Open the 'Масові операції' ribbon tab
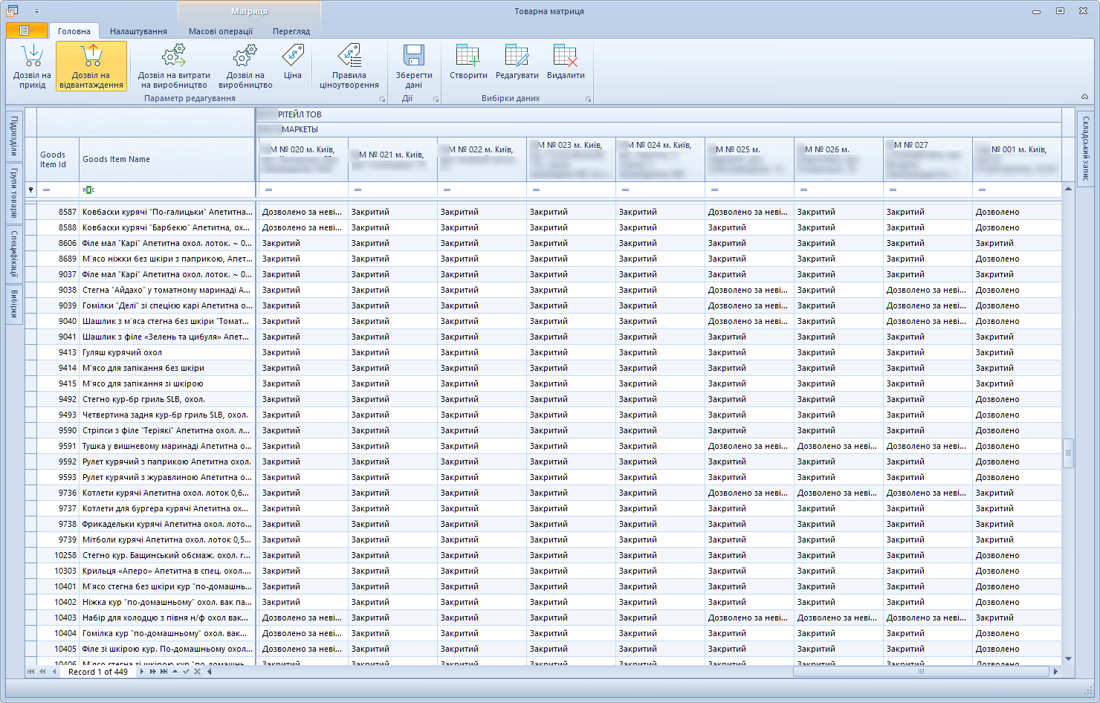 tap(221, 31)
